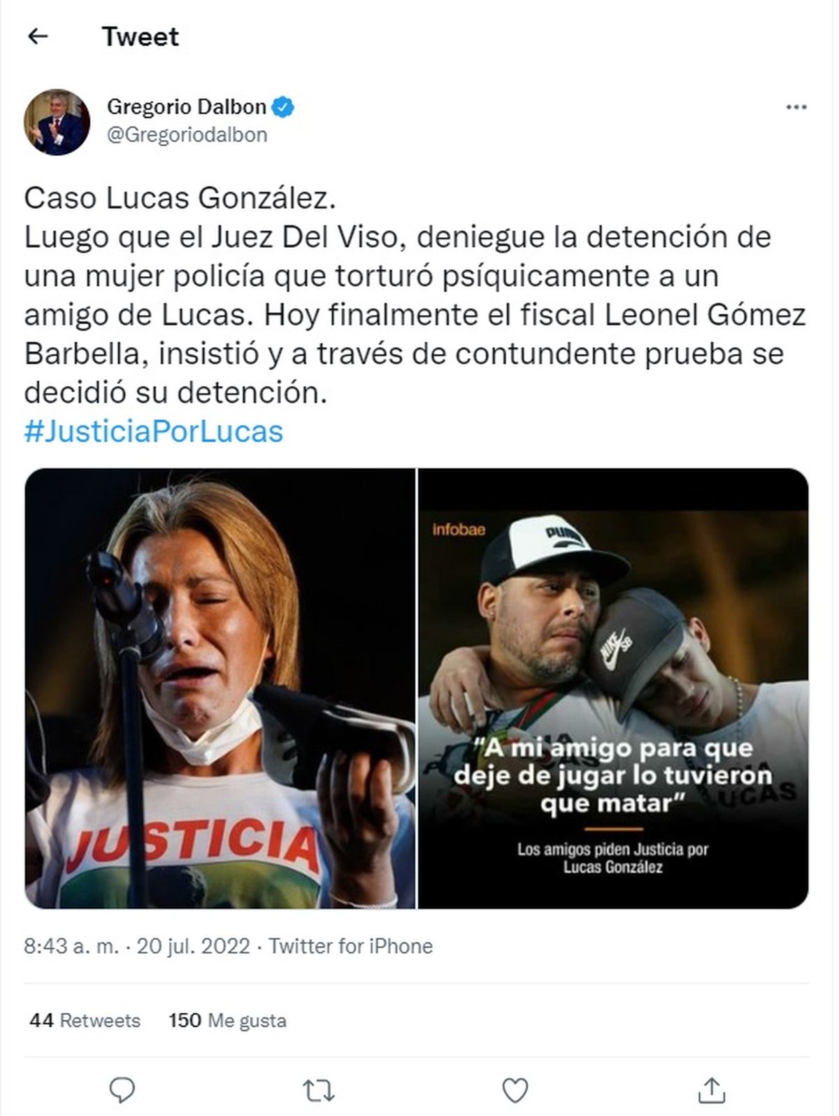Like the tweet with heart icon
Screen dimensions: 839x1116
515,1089
